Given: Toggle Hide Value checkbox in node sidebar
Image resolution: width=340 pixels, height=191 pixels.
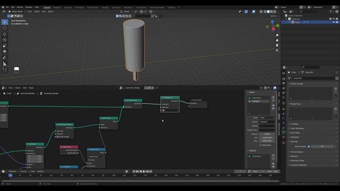Looking at the screenshot, I should pos(260,145).
